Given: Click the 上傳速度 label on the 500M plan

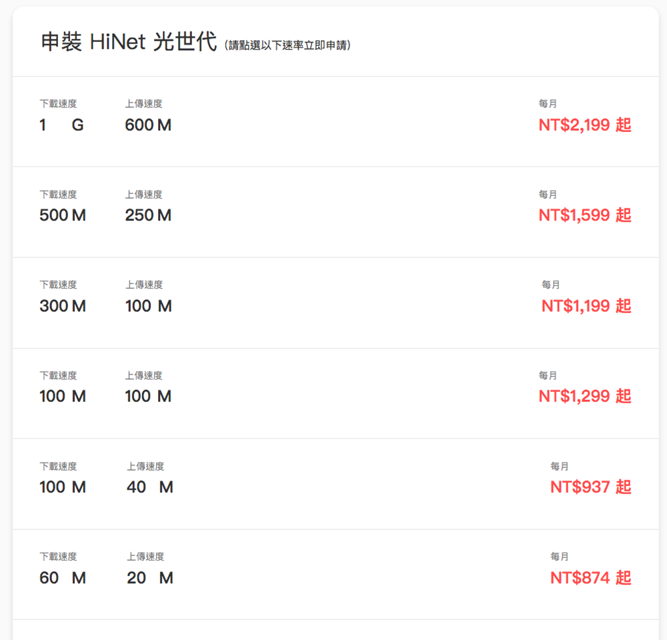Looking at the screenshot, I should pos(143,194).
